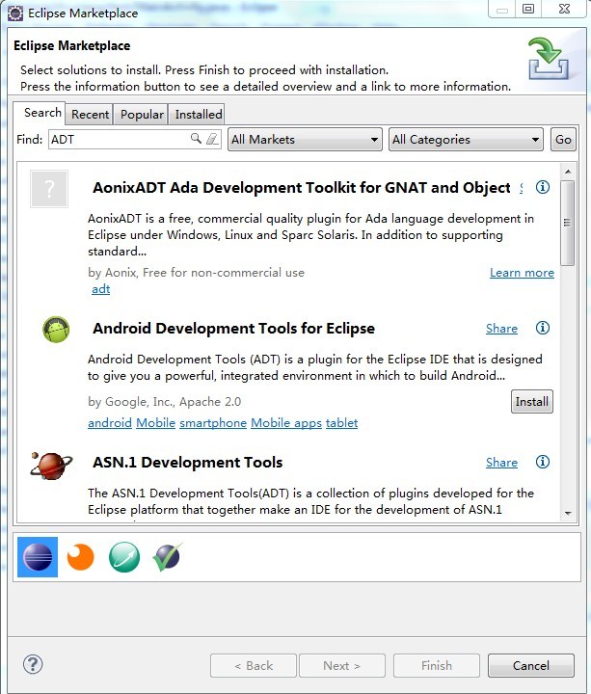Screen dimensions: 591x694
Task: Click the AonixADT question mark placeholder image
Action: pos(49,189)
